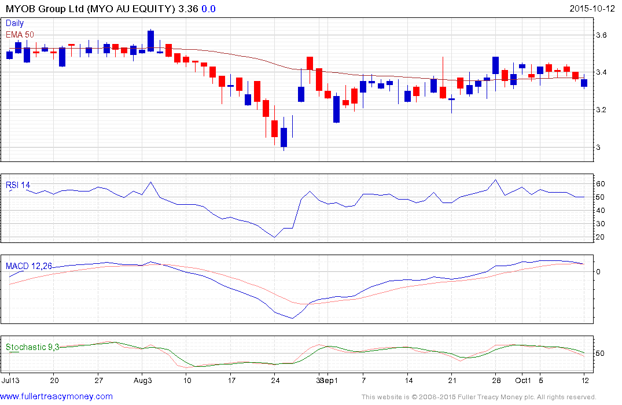Select the 3.4 price axis label
The height and width of the screenshot is (405, 622).
pyautogui.click(x=601, y=72)
